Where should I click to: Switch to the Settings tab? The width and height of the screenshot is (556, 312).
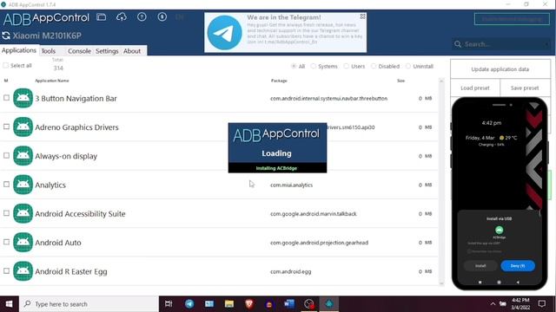pyautogui.click(x=107, y=51)
